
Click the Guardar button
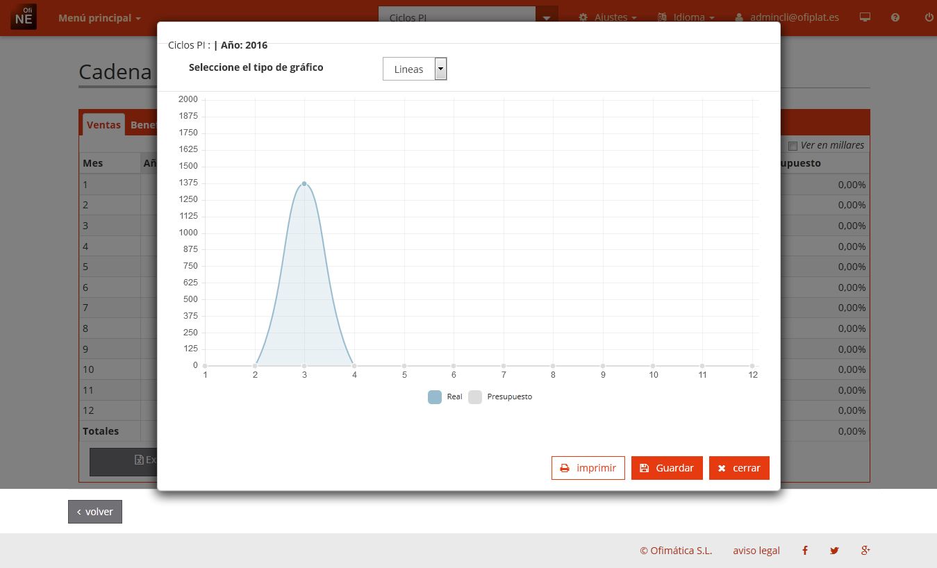tap(667, 468)
